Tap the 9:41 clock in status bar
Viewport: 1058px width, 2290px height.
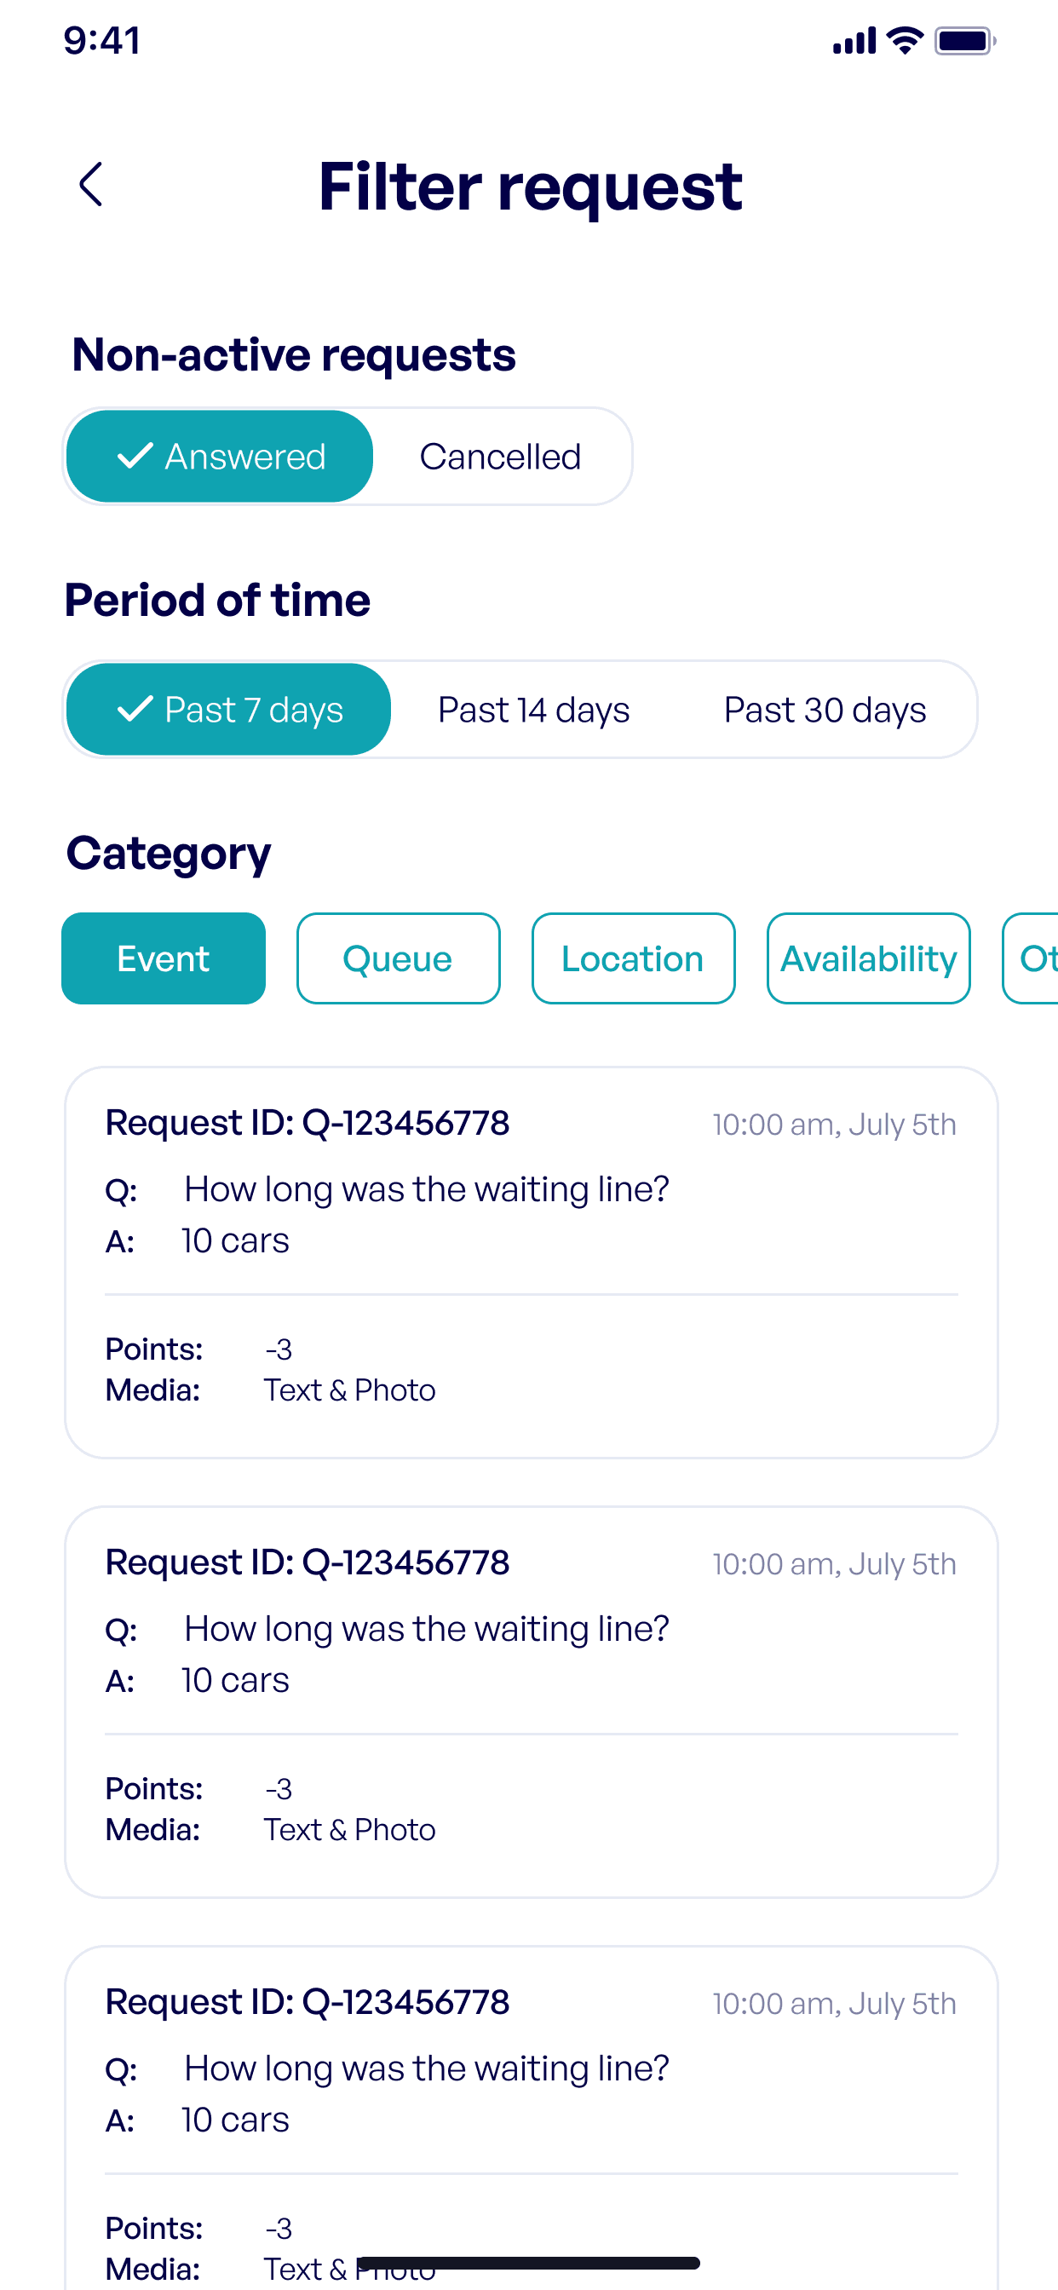tap(101, 41)
